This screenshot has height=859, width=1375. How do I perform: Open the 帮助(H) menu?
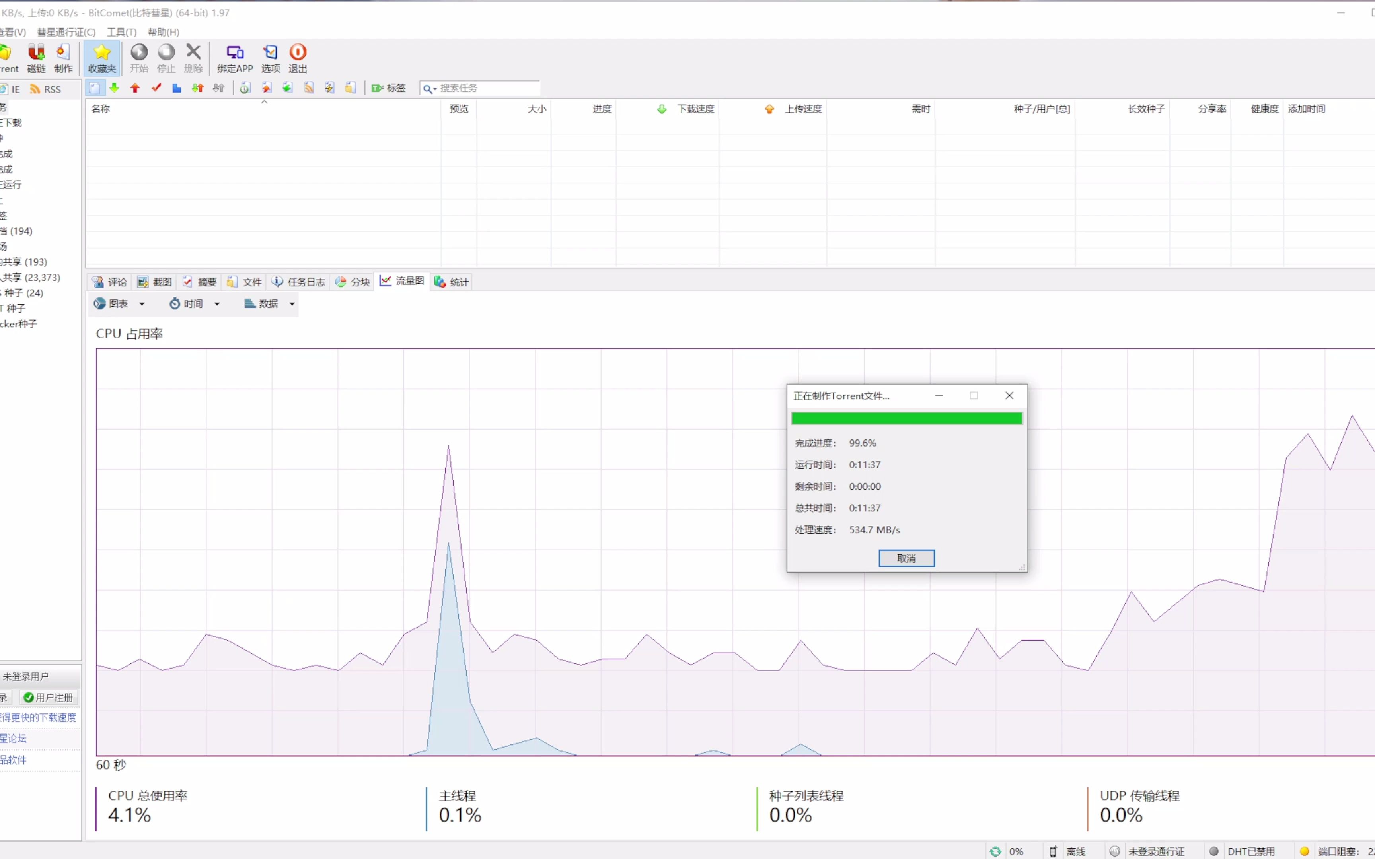164,32
